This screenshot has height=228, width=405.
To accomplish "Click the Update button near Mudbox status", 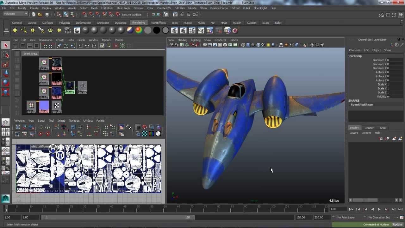I will coord(397,225).
